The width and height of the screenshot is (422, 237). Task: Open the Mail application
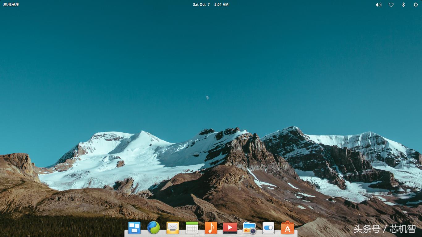click(x=173, y=228)
